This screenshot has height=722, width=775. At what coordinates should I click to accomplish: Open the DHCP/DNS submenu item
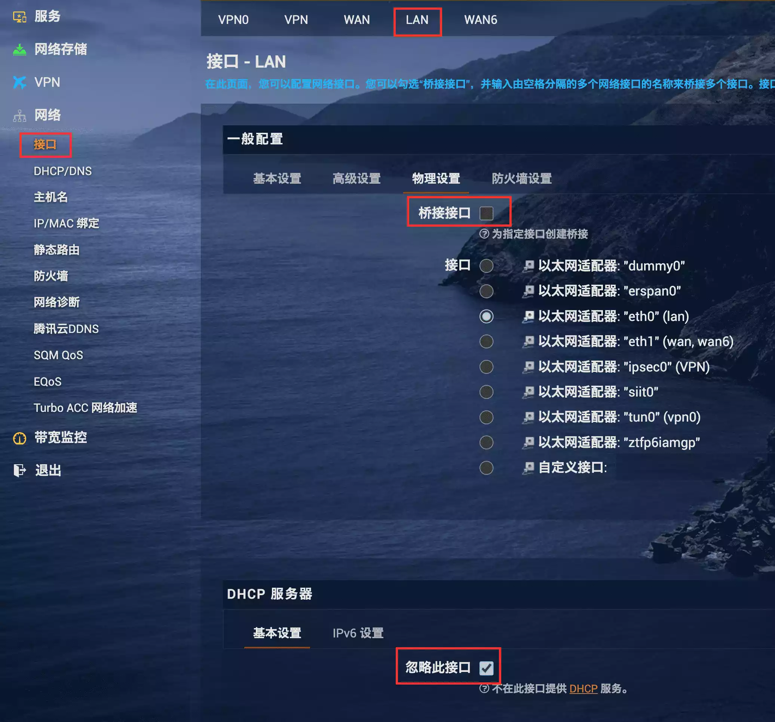(x=63, y=171)
